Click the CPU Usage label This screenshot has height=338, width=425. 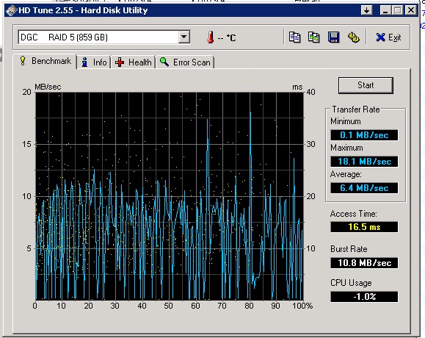tap(351, 283)
